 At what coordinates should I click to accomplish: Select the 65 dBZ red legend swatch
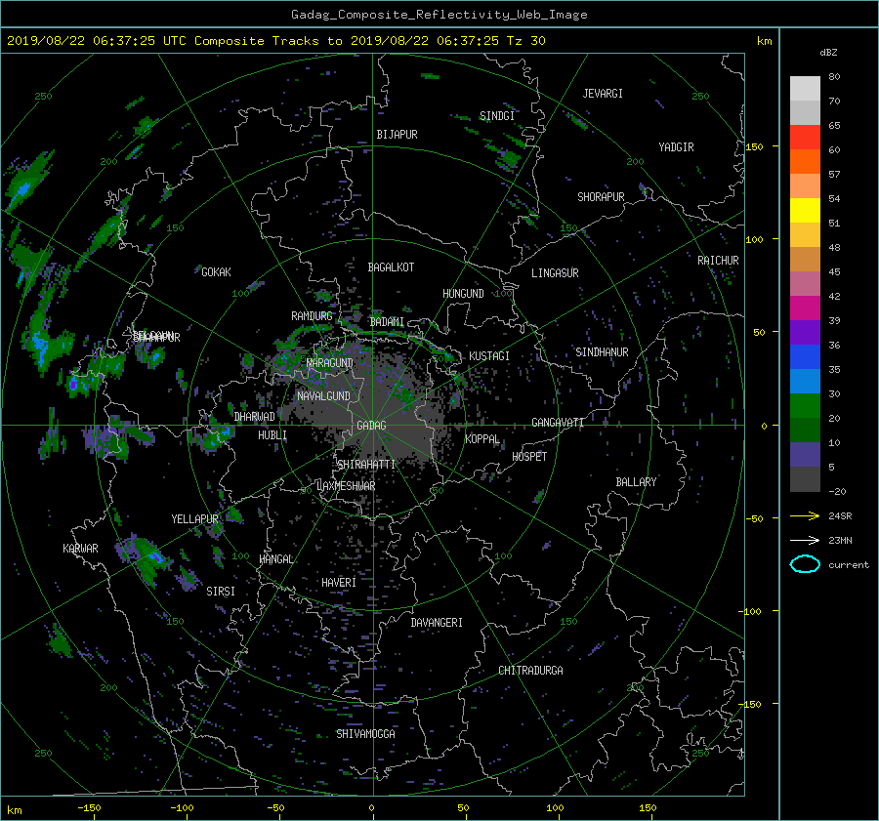tap(805, 137)
